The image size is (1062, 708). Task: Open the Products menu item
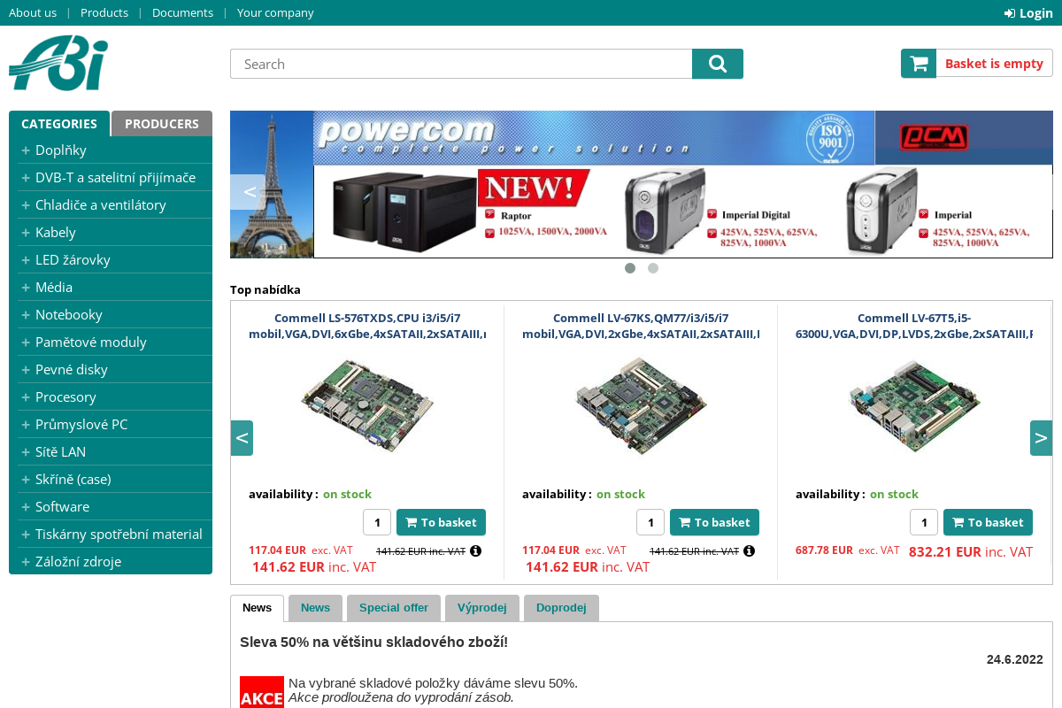click(x=104, y=12)
